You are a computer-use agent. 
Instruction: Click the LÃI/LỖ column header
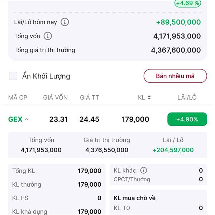187,97
